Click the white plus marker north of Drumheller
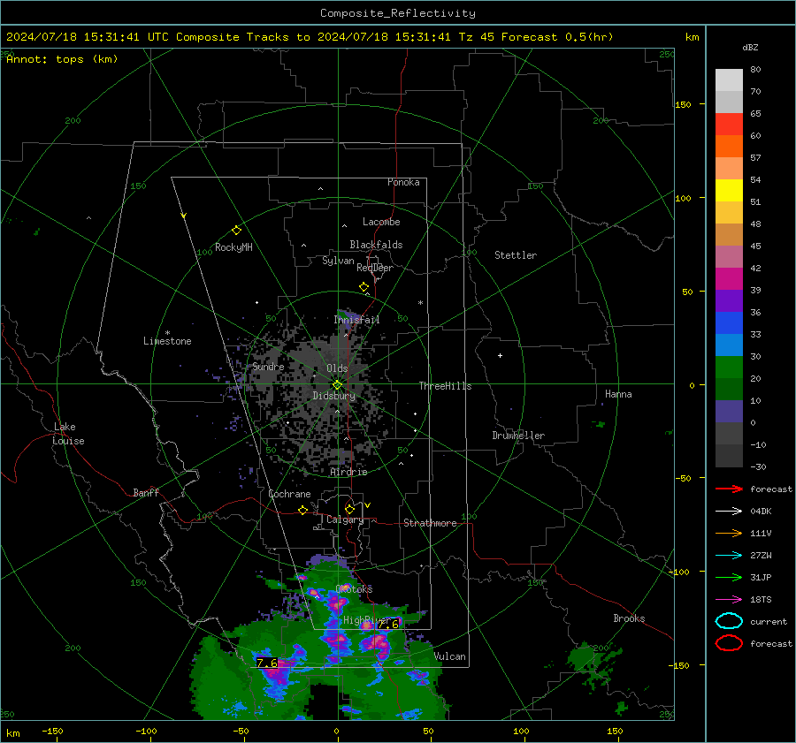 (500, 355)
